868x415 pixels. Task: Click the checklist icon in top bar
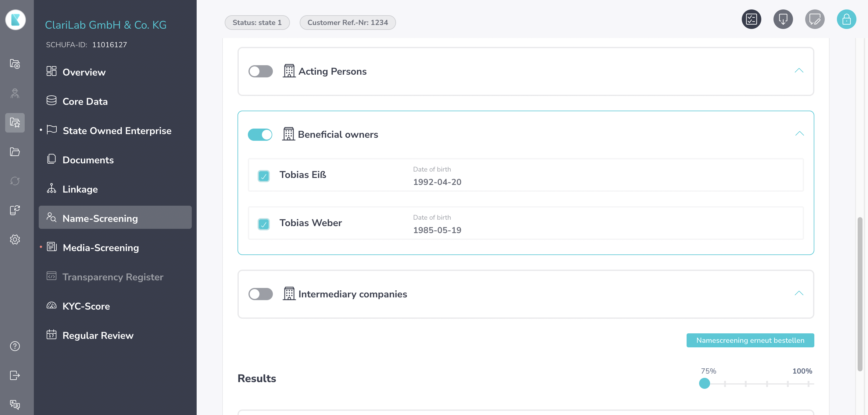point(751,19)
